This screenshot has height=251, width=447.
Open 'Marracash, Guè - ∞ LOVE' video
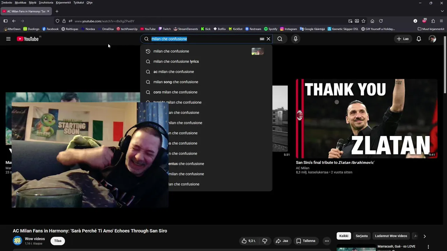tap(396, 246)
